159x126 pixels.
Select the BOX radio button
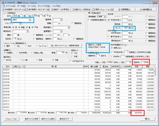[26, 46]
